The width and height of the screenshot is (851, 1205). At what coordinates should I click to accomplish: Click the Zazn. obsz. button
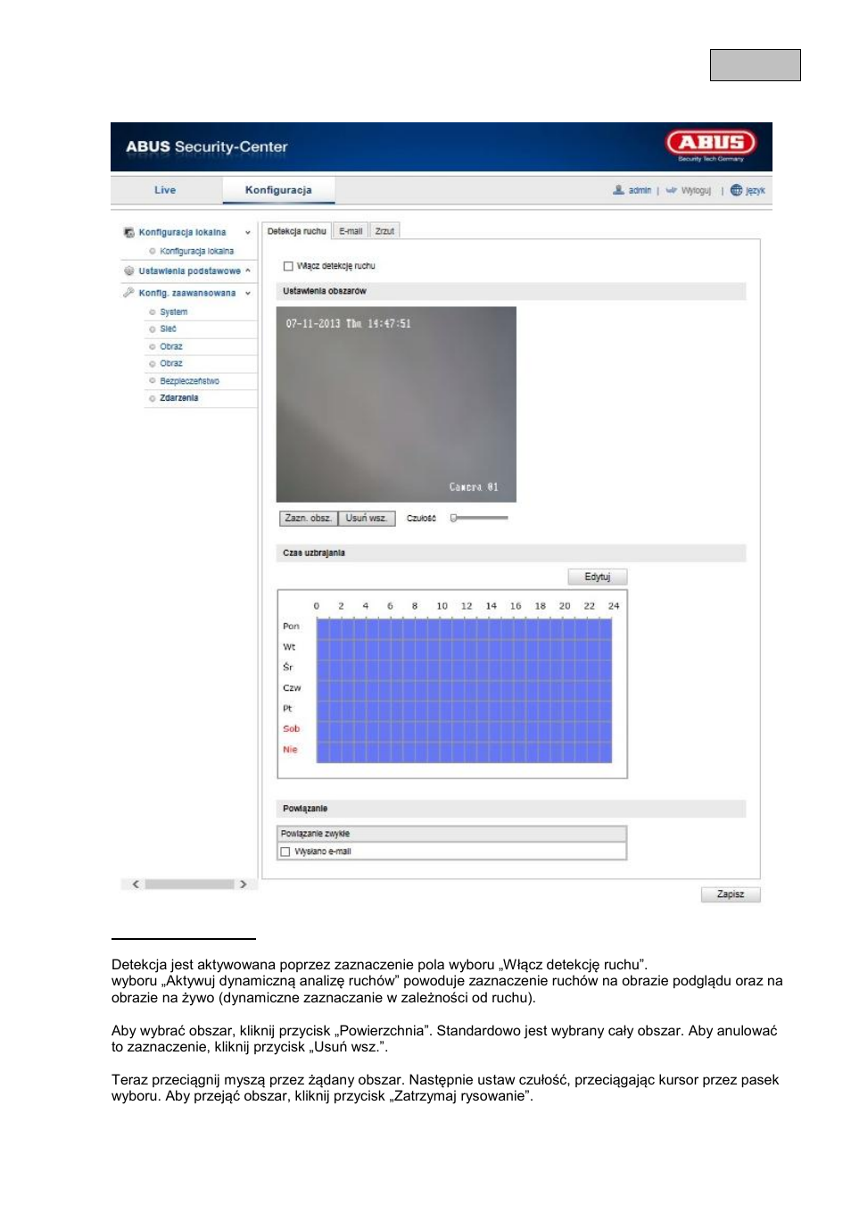click(x=309, y=519)
